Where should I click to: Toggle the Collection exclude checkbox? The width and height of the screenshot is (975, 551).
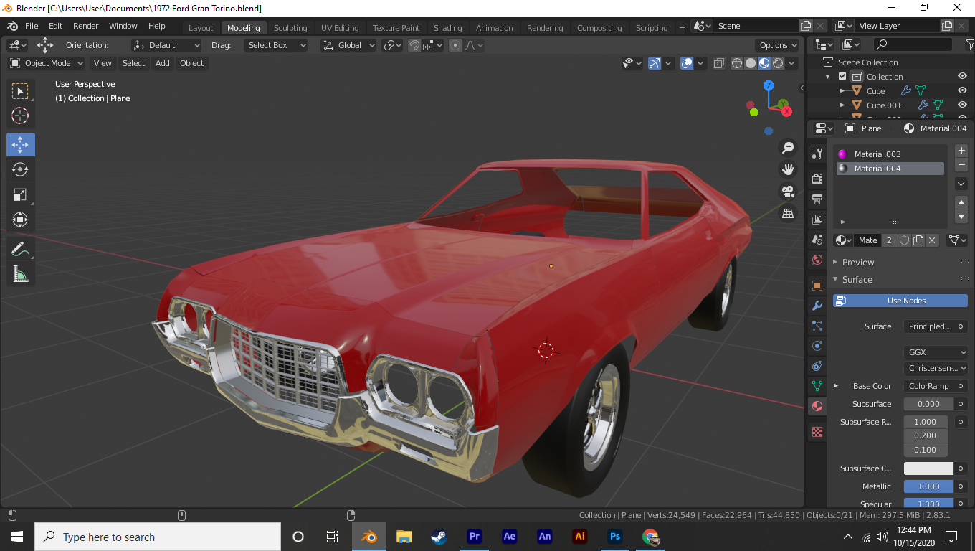(842, 77)
